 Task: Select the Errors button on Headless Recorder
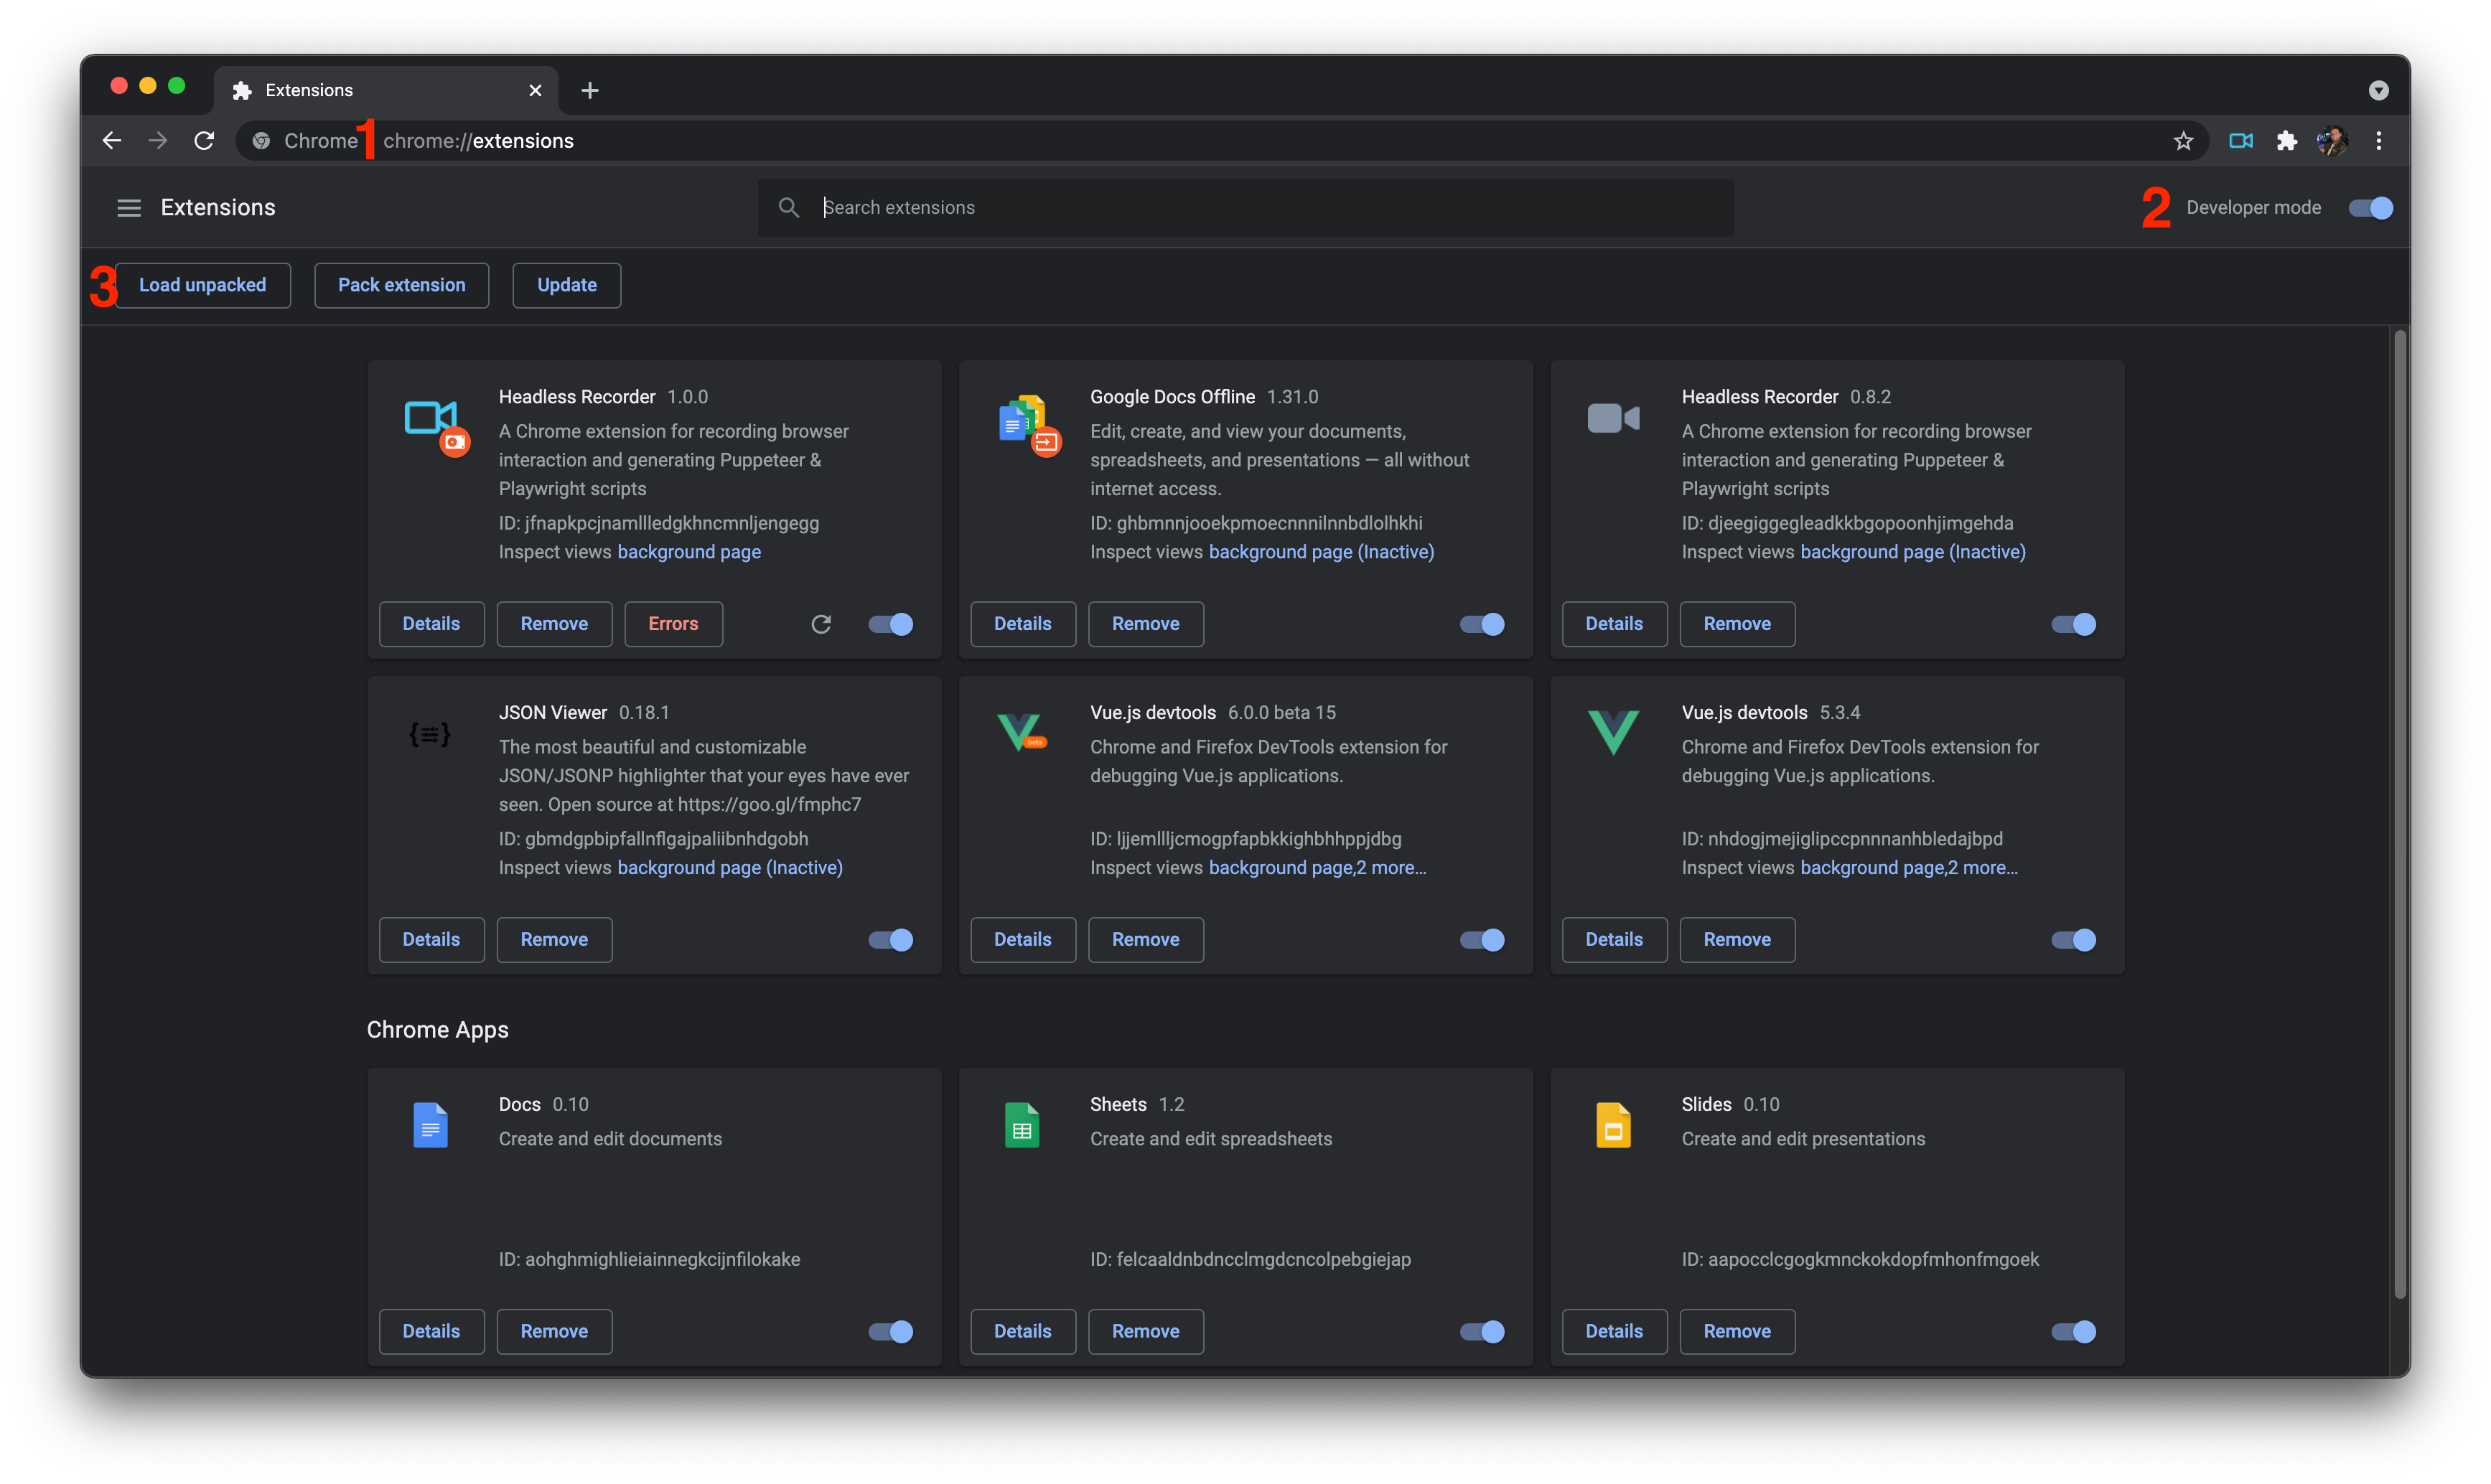click(x=673, y=624)
